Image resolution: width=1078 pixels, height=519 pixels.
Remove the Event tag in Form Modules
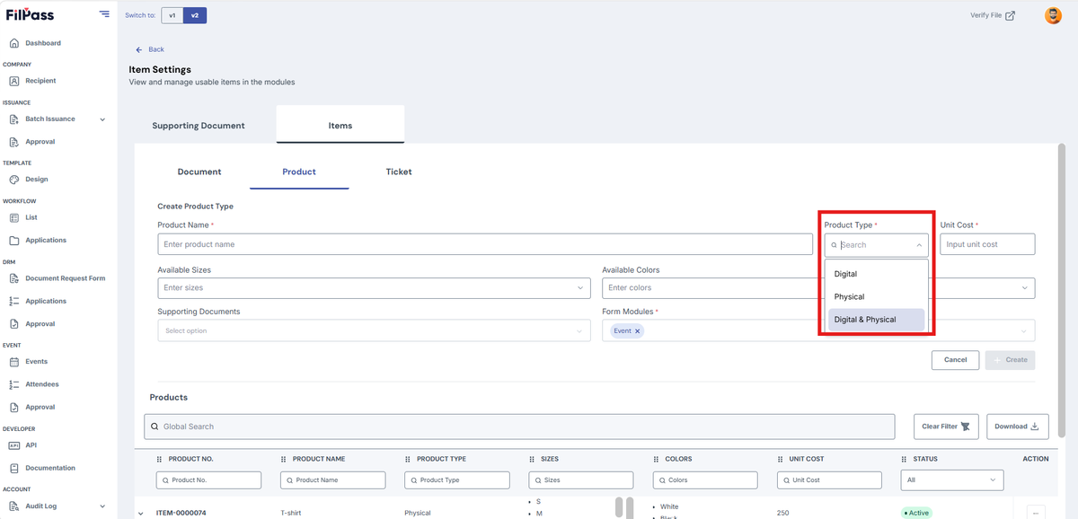[638, 331]
